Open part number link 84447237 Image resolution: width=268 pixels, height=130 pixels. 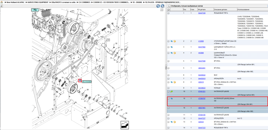coord(202,118)
